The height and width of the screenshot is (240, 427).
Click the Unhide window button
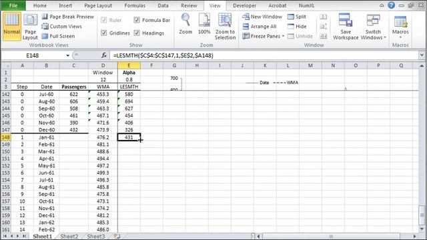300,36
